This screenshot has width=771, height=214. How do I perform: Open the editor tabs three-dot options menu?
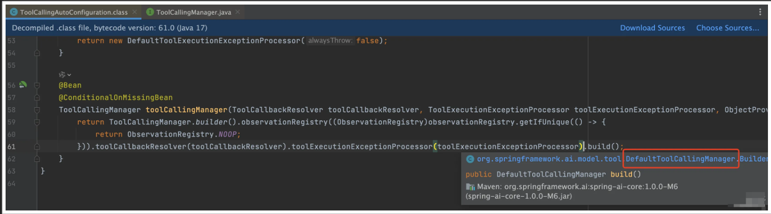click(760, 12)
